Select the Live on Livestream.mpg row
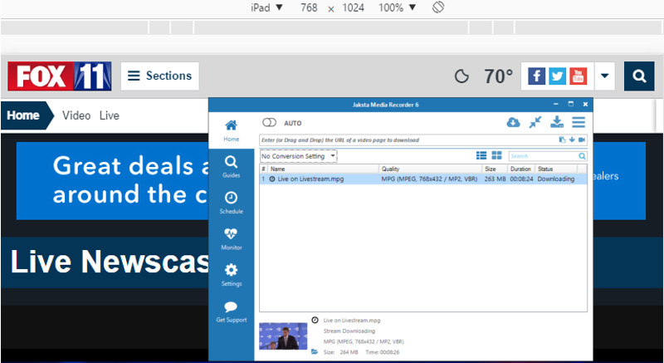The image size is (664, 363). click(x=423, y=179)
